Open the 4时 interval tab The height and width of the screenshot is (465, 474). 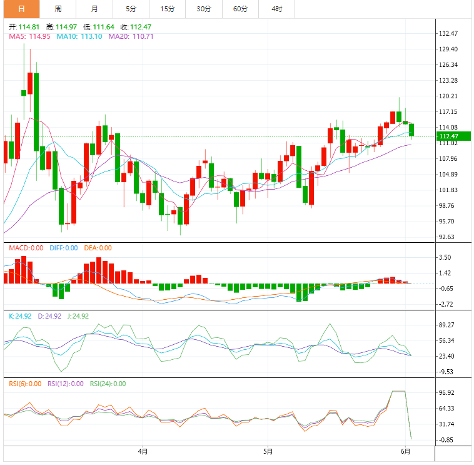[x=277, y=9]
